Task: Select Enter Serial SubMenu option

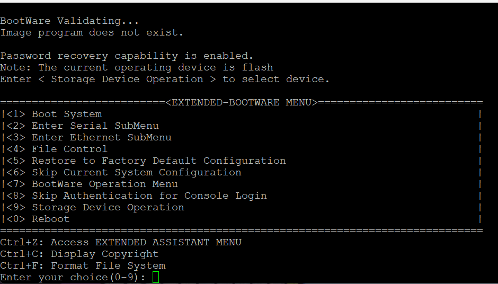Action: (x=95, y=126)
